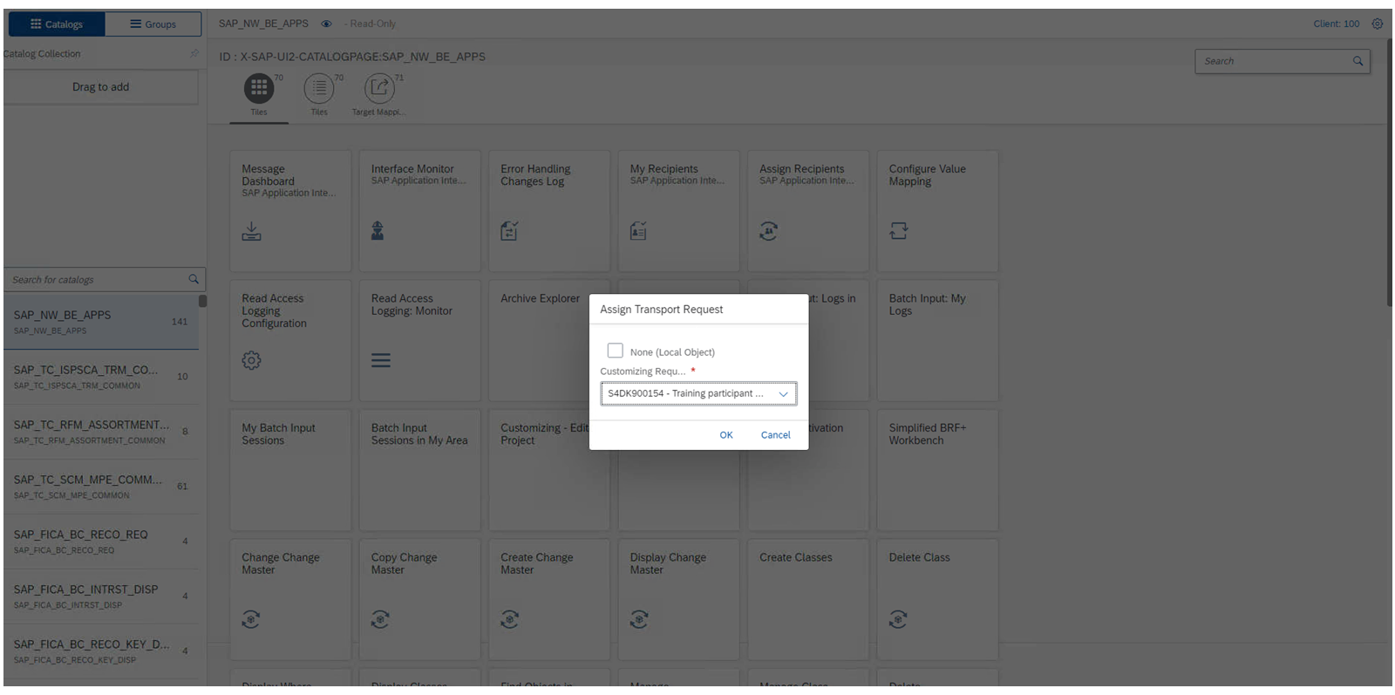Click the Client: 100 label

point(1336,24)
